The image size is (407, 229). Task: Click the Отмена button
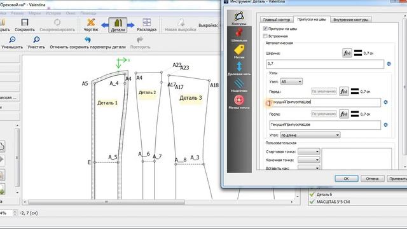[372, 179]
